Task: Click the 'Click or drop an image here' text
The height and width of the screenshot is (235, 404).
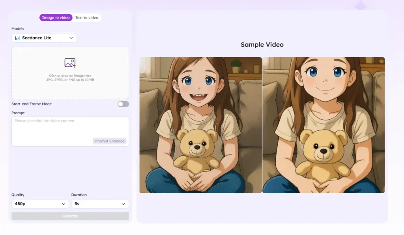Action: pos(70,75)
